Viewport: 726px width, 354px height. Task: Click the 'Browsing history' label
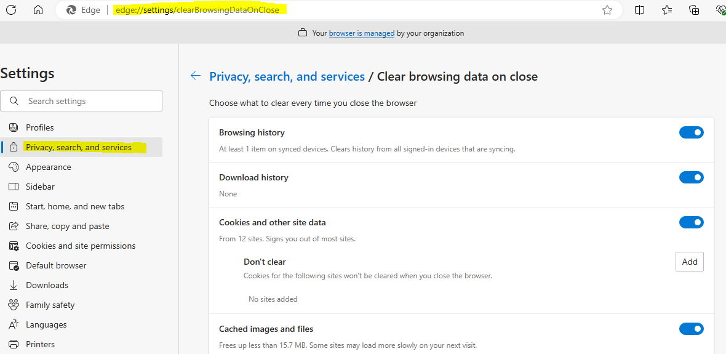click(252, 132)
